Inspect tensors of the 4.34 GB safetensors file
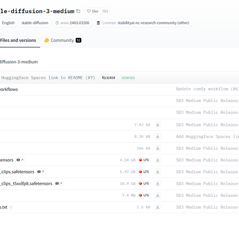 (x=20, y=160)
